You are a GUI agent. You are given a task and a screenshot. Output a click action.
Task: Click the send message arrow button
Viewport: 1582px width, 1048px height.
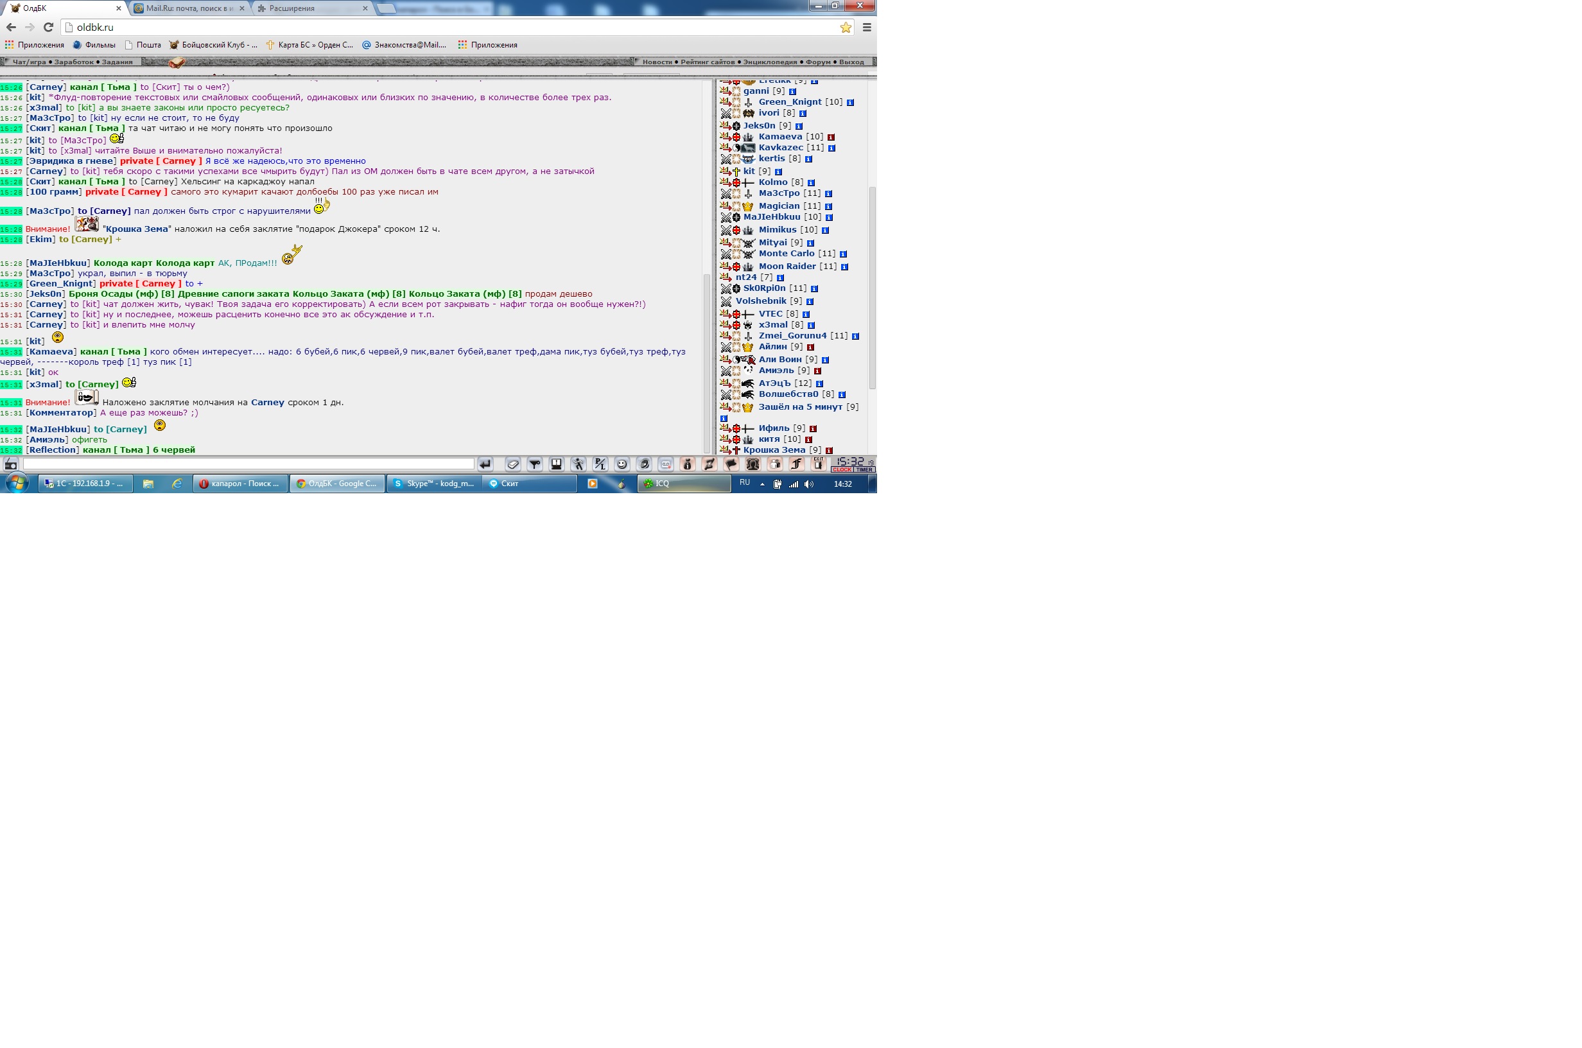(485, 464)
